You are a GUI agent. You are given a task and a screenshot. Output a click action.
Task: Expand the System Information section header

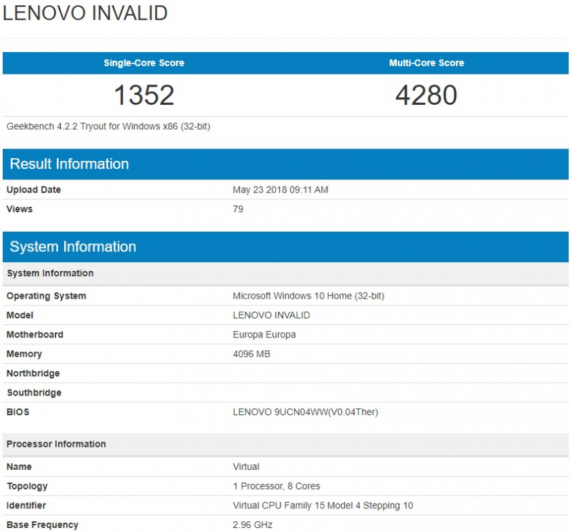pos(71,247)
